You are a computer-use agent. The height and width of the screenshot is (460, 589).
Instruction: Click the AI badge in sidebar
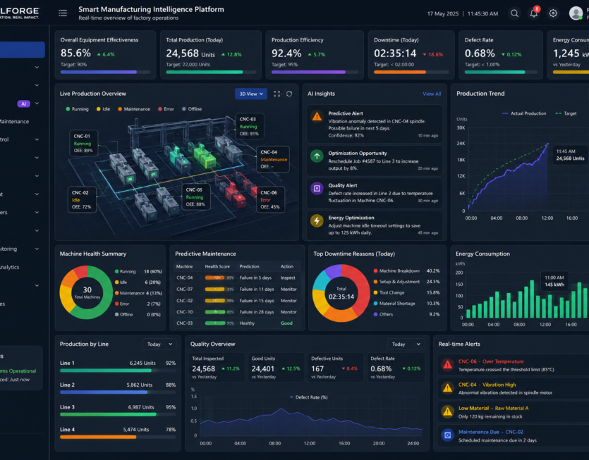[24, 104]
